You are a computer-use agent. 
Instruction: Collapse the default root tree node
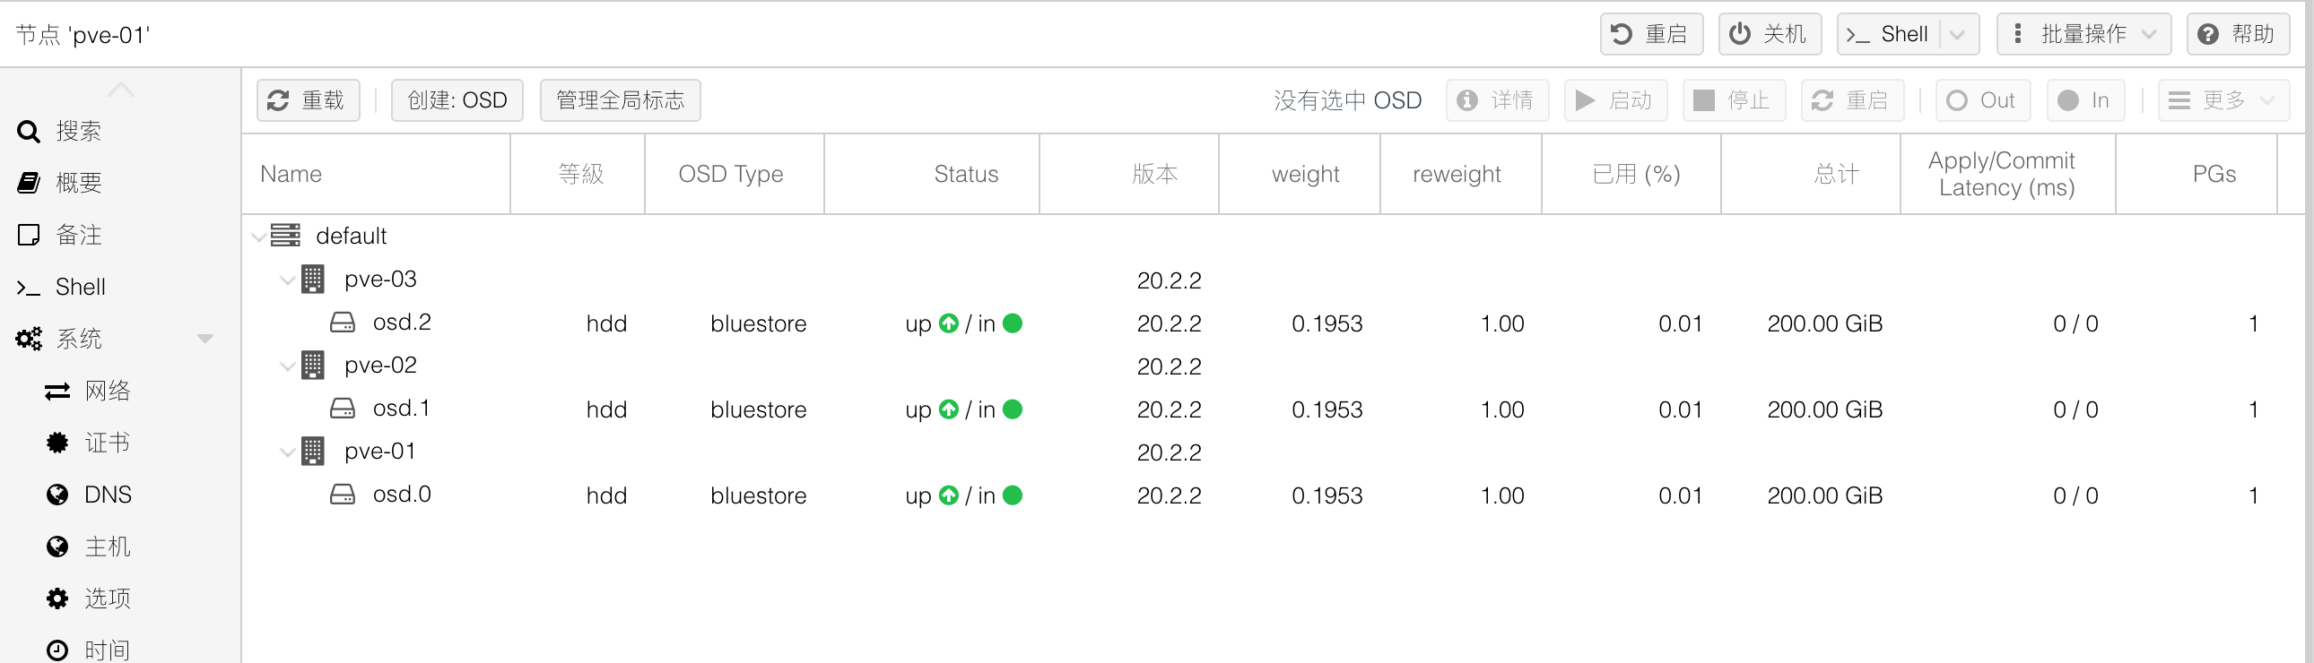click(258, 237)
